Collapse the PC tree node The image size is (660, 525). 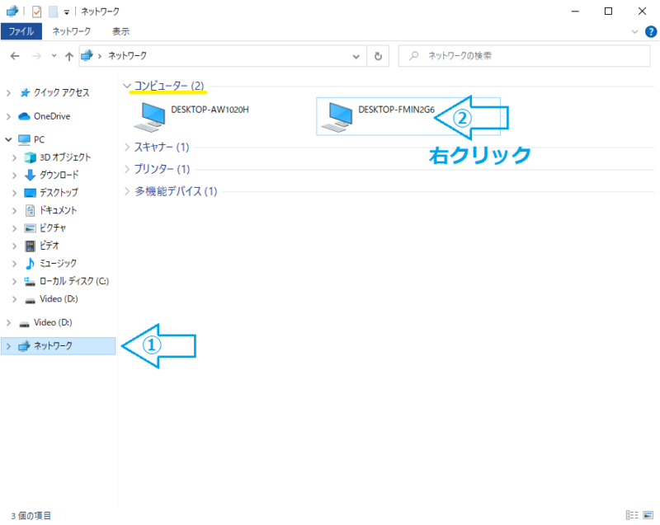pos(8,139)
